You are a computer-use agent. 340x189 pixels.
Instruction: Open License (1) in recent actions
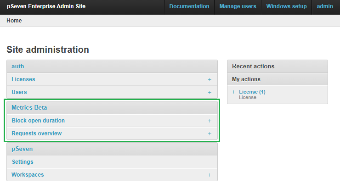pyautogui.click(x=252, y=92)
